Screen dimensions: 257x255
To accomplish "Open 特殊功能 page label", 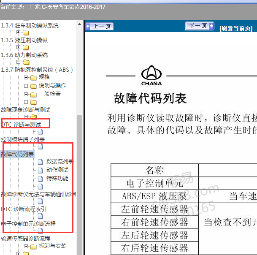I will 57,178.
